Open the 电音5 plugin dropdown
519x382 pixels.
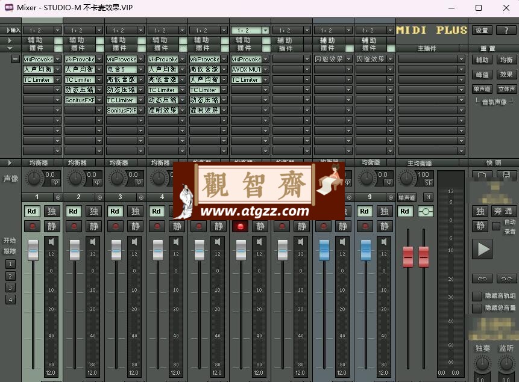140,69
